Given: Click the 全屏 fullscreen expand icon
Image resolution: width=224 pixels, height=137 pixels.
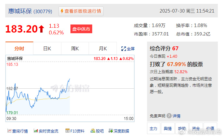Looking at the screenshot, I should [x=124, y=49].
